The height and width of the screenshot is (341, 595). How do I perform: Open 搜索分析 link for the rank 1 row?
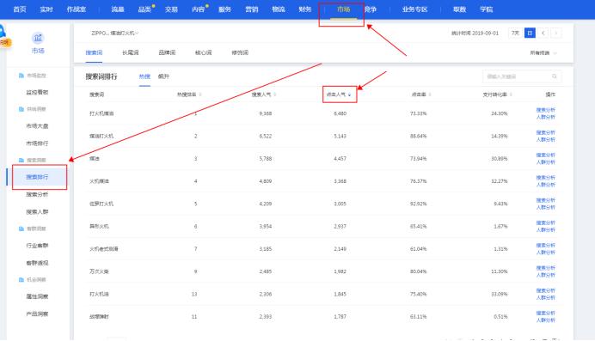(546, 110)
